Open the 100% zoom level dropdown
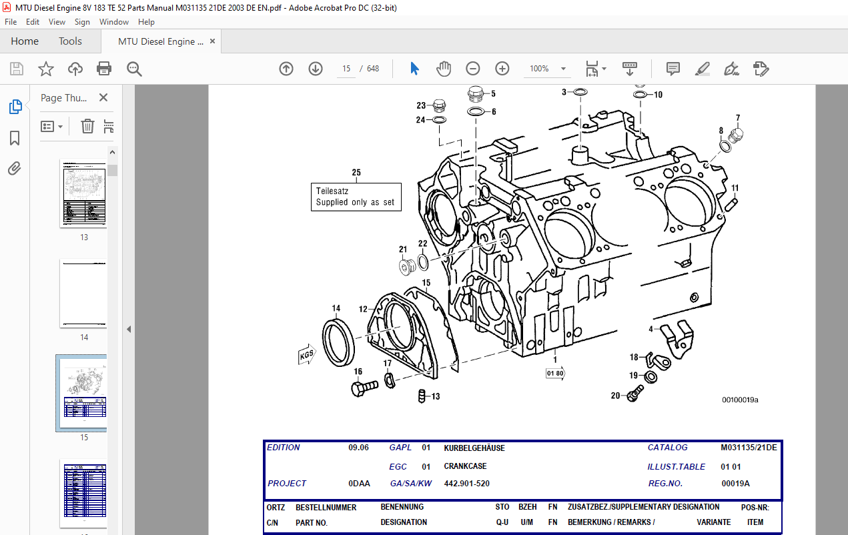848x535 pixels. tap(563, 69)
